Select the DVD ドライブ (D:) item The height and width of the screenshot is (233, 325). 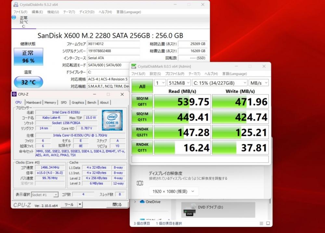tap(218, 210)
